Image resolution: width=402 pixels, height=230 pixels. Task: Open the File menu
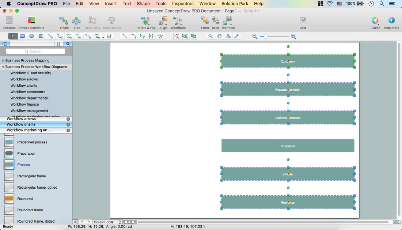pyautogui.click(x=67, y=4)
